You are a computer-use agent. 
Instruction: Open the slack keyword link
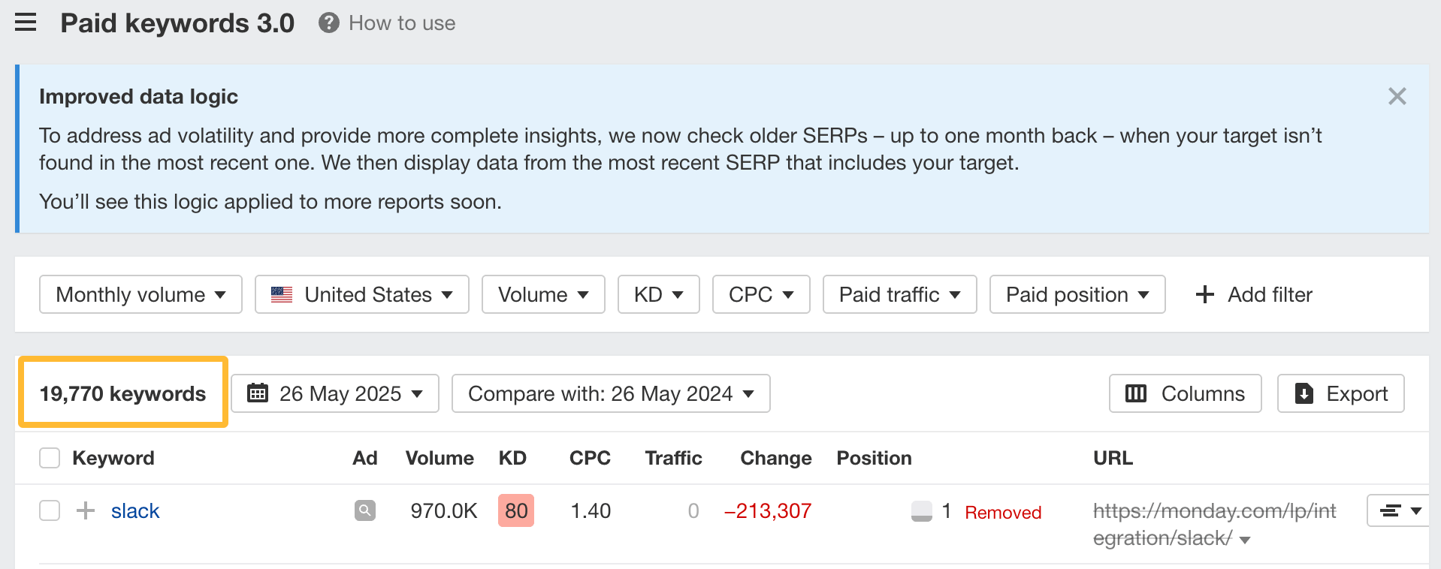click(x=135, y=511)
